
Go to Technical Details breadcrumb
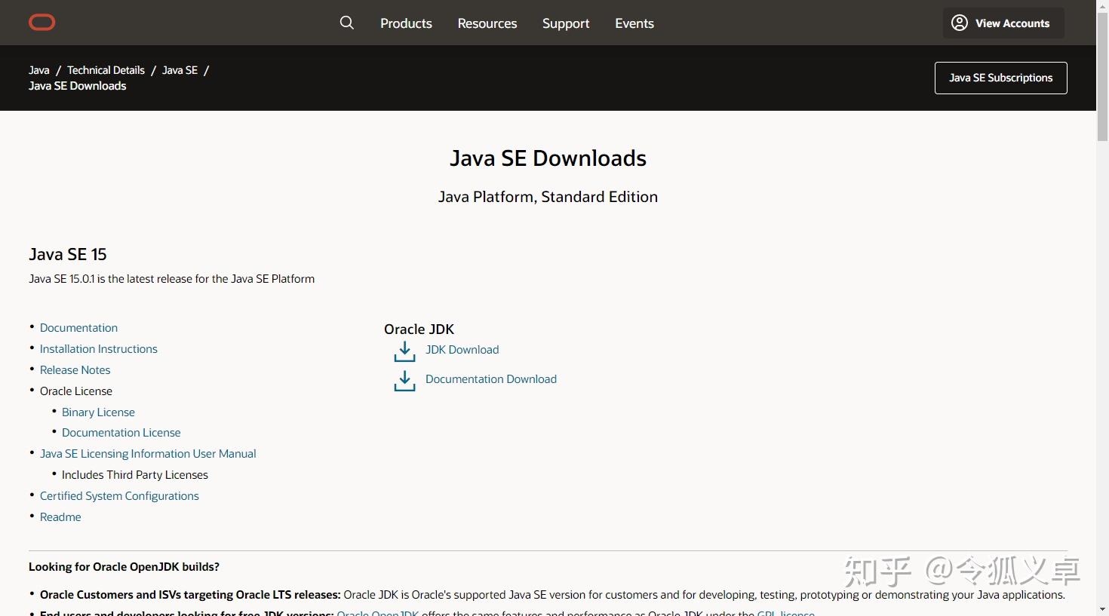pos(106,70)
